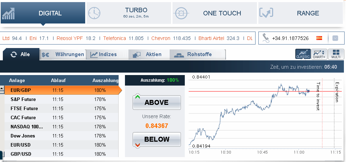Switch to CHART+ view mode
Viewport: 346px width, 162px height.
coord(319,54)
